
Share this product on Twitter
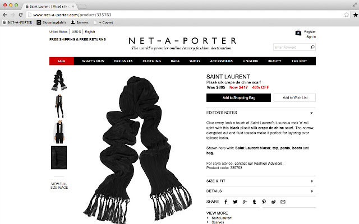tap(235, 202)
